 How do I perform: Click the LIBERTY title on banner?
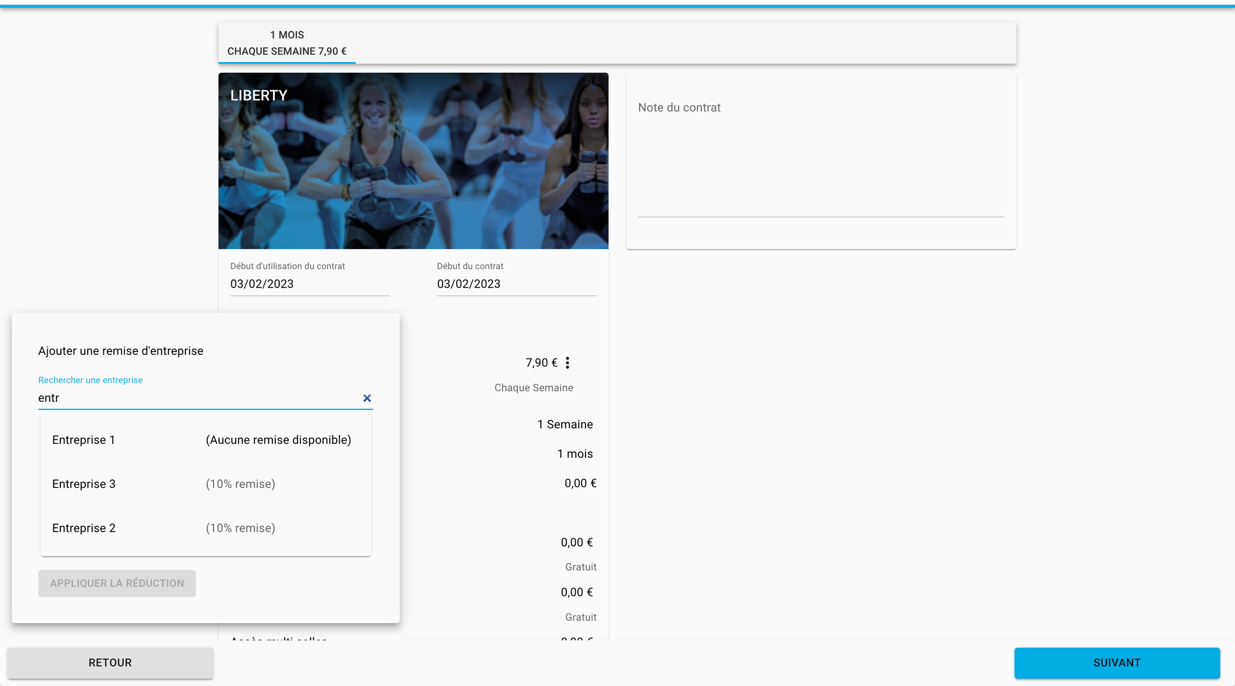point(259,95)
